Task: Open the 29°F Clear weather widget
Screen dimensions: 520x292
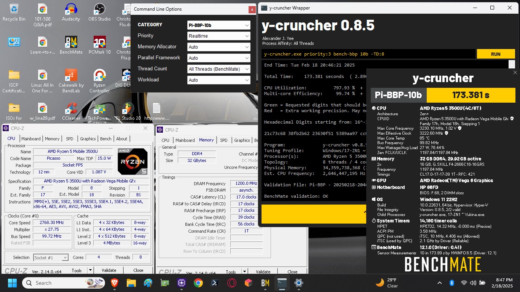Action: pos(387,283)
